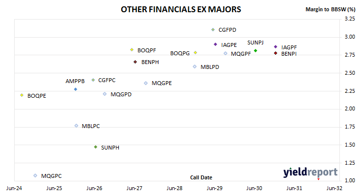
Task: Select the green SUNPJ diamond marker
Action: 255,50
